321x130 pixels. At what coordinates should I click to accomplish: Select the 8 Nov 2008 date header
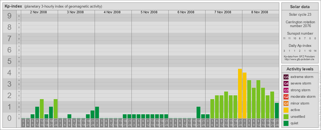tap(259, 12)
